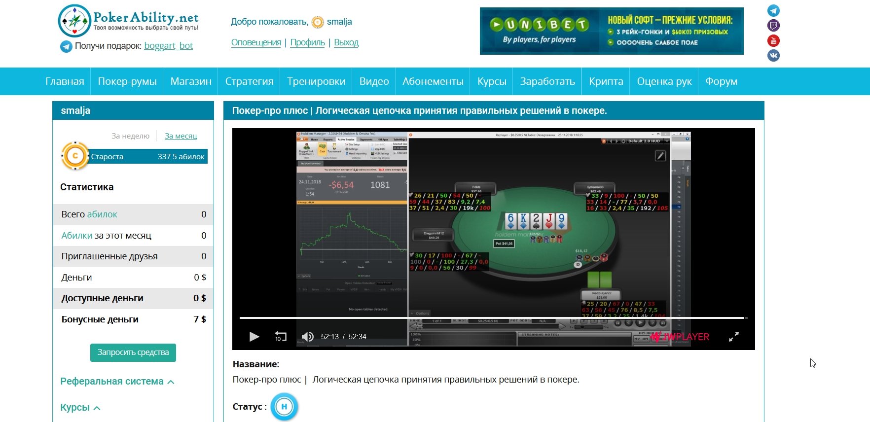Mute the video volume
Viewport: 870px width, 422px height.
[x=307, y=337]
